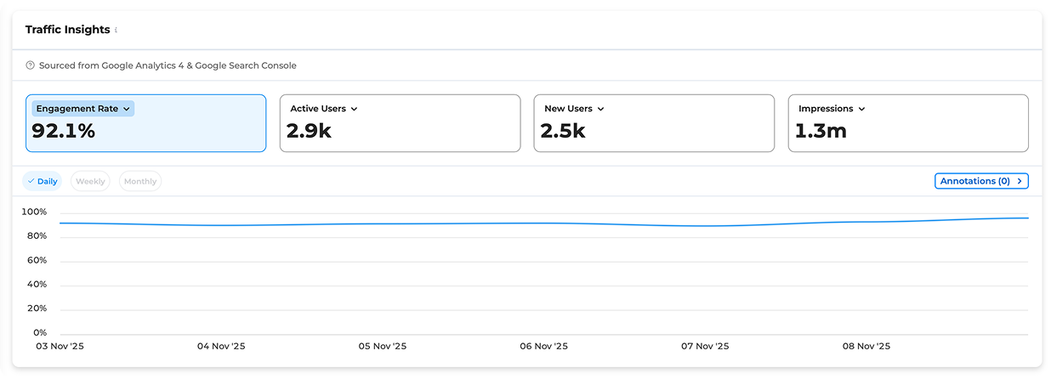
Task: Click the info icon beside Traffic Insights
Action: pyautogui.click(x=116, y=31)
